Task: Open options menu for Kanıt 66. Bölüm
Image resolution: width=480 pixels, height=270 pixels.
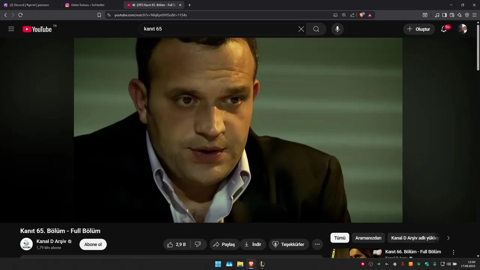Action: (453, 252)
